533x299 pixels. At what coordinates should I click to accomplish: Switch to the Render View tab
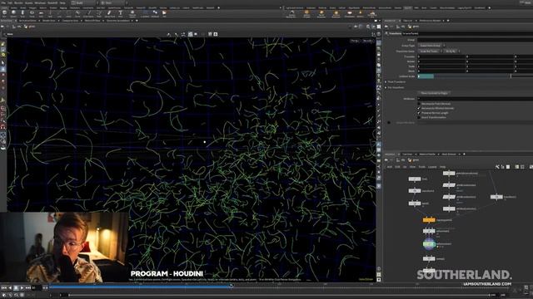(48, 21)
